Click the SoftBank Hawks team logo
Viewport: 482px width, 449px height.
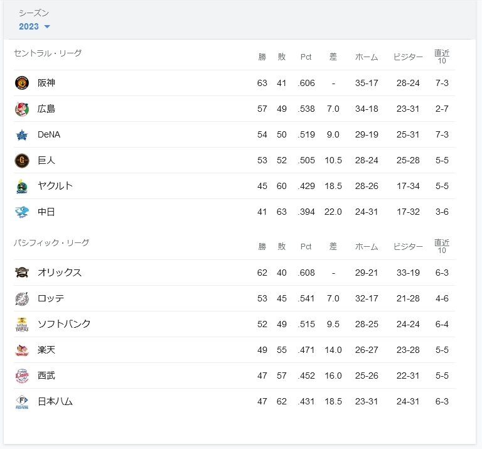[22, 325]
